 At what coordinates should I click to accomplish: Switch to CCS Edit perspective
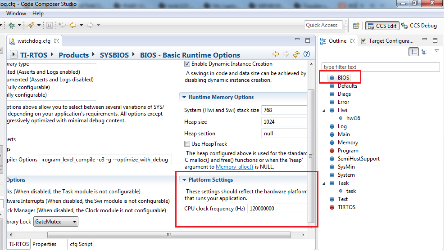pyautogui.click(x=382, y=26)
